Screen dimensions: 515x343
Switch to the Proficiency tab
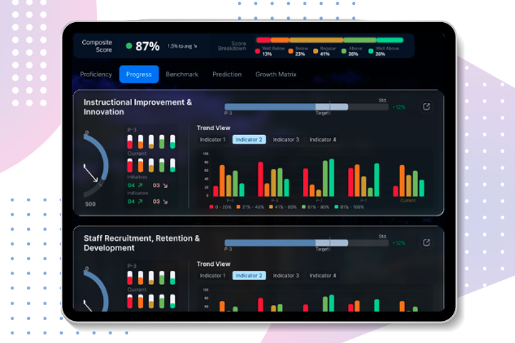point(96,74)
